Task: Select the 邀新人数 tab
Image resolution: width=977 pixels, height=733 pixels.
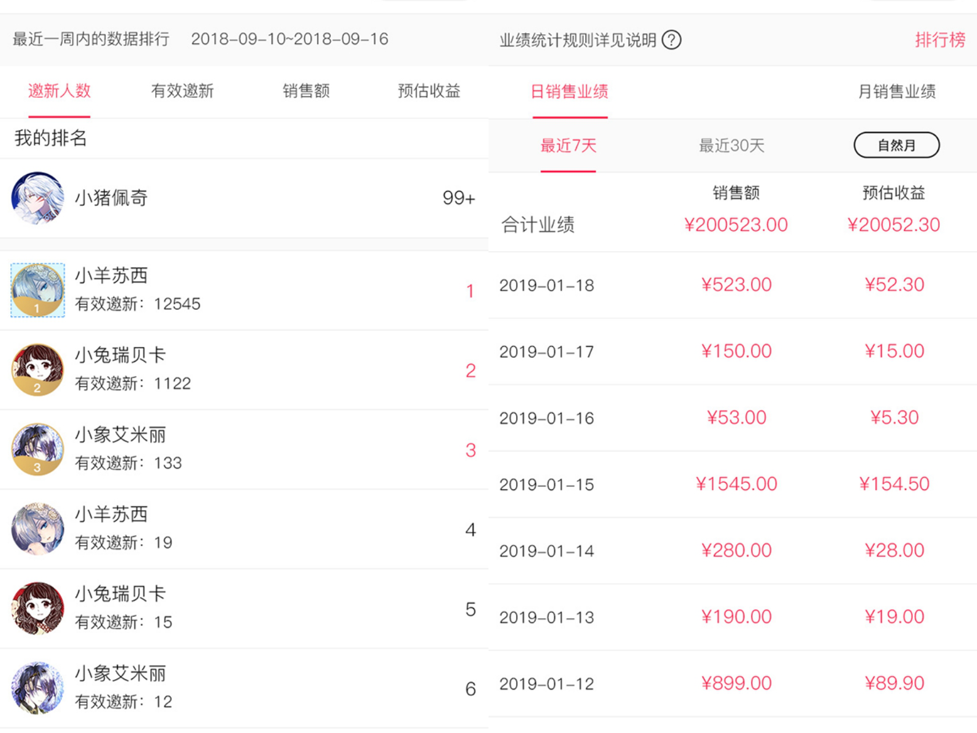Action: (59, 91)
